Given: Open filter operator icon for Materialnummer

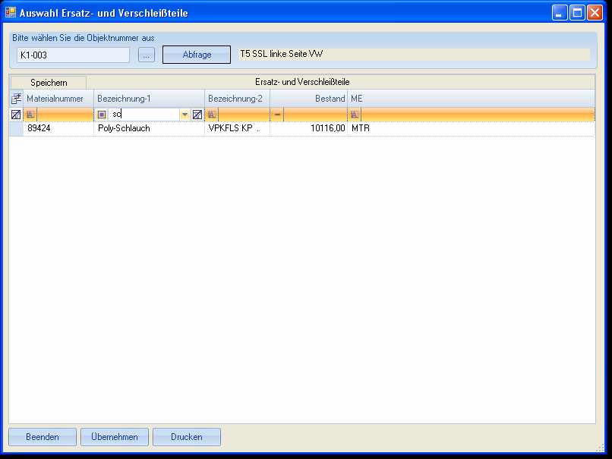Looking at the screenshot, I should [30, 115].
